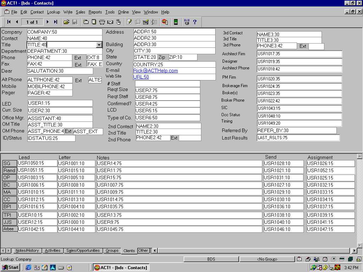The width and height of the screenshot is (363, 272).
Task: Open the monthly calendar dark grid icon
Action: pyautogui.click(x=350, y=259)
